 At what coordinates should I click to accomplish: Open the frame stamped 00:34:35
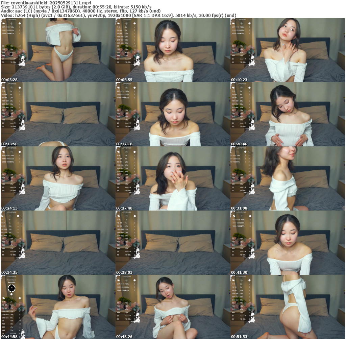click(58, 243)
